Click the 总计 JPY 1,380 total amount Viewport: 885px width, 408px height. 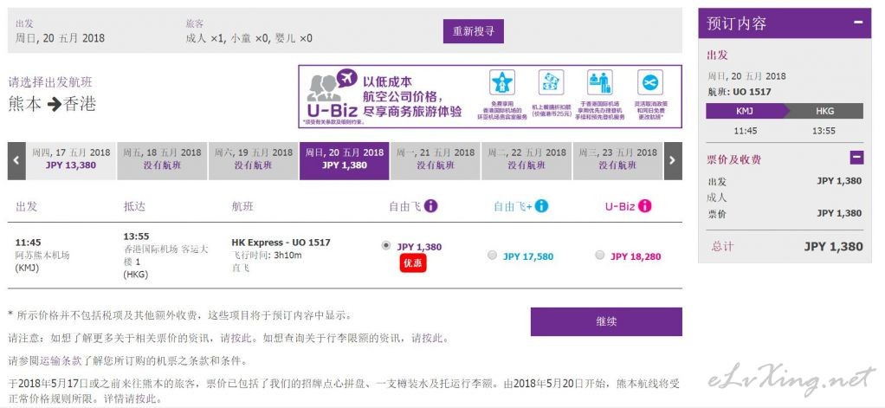coord(834,247)
